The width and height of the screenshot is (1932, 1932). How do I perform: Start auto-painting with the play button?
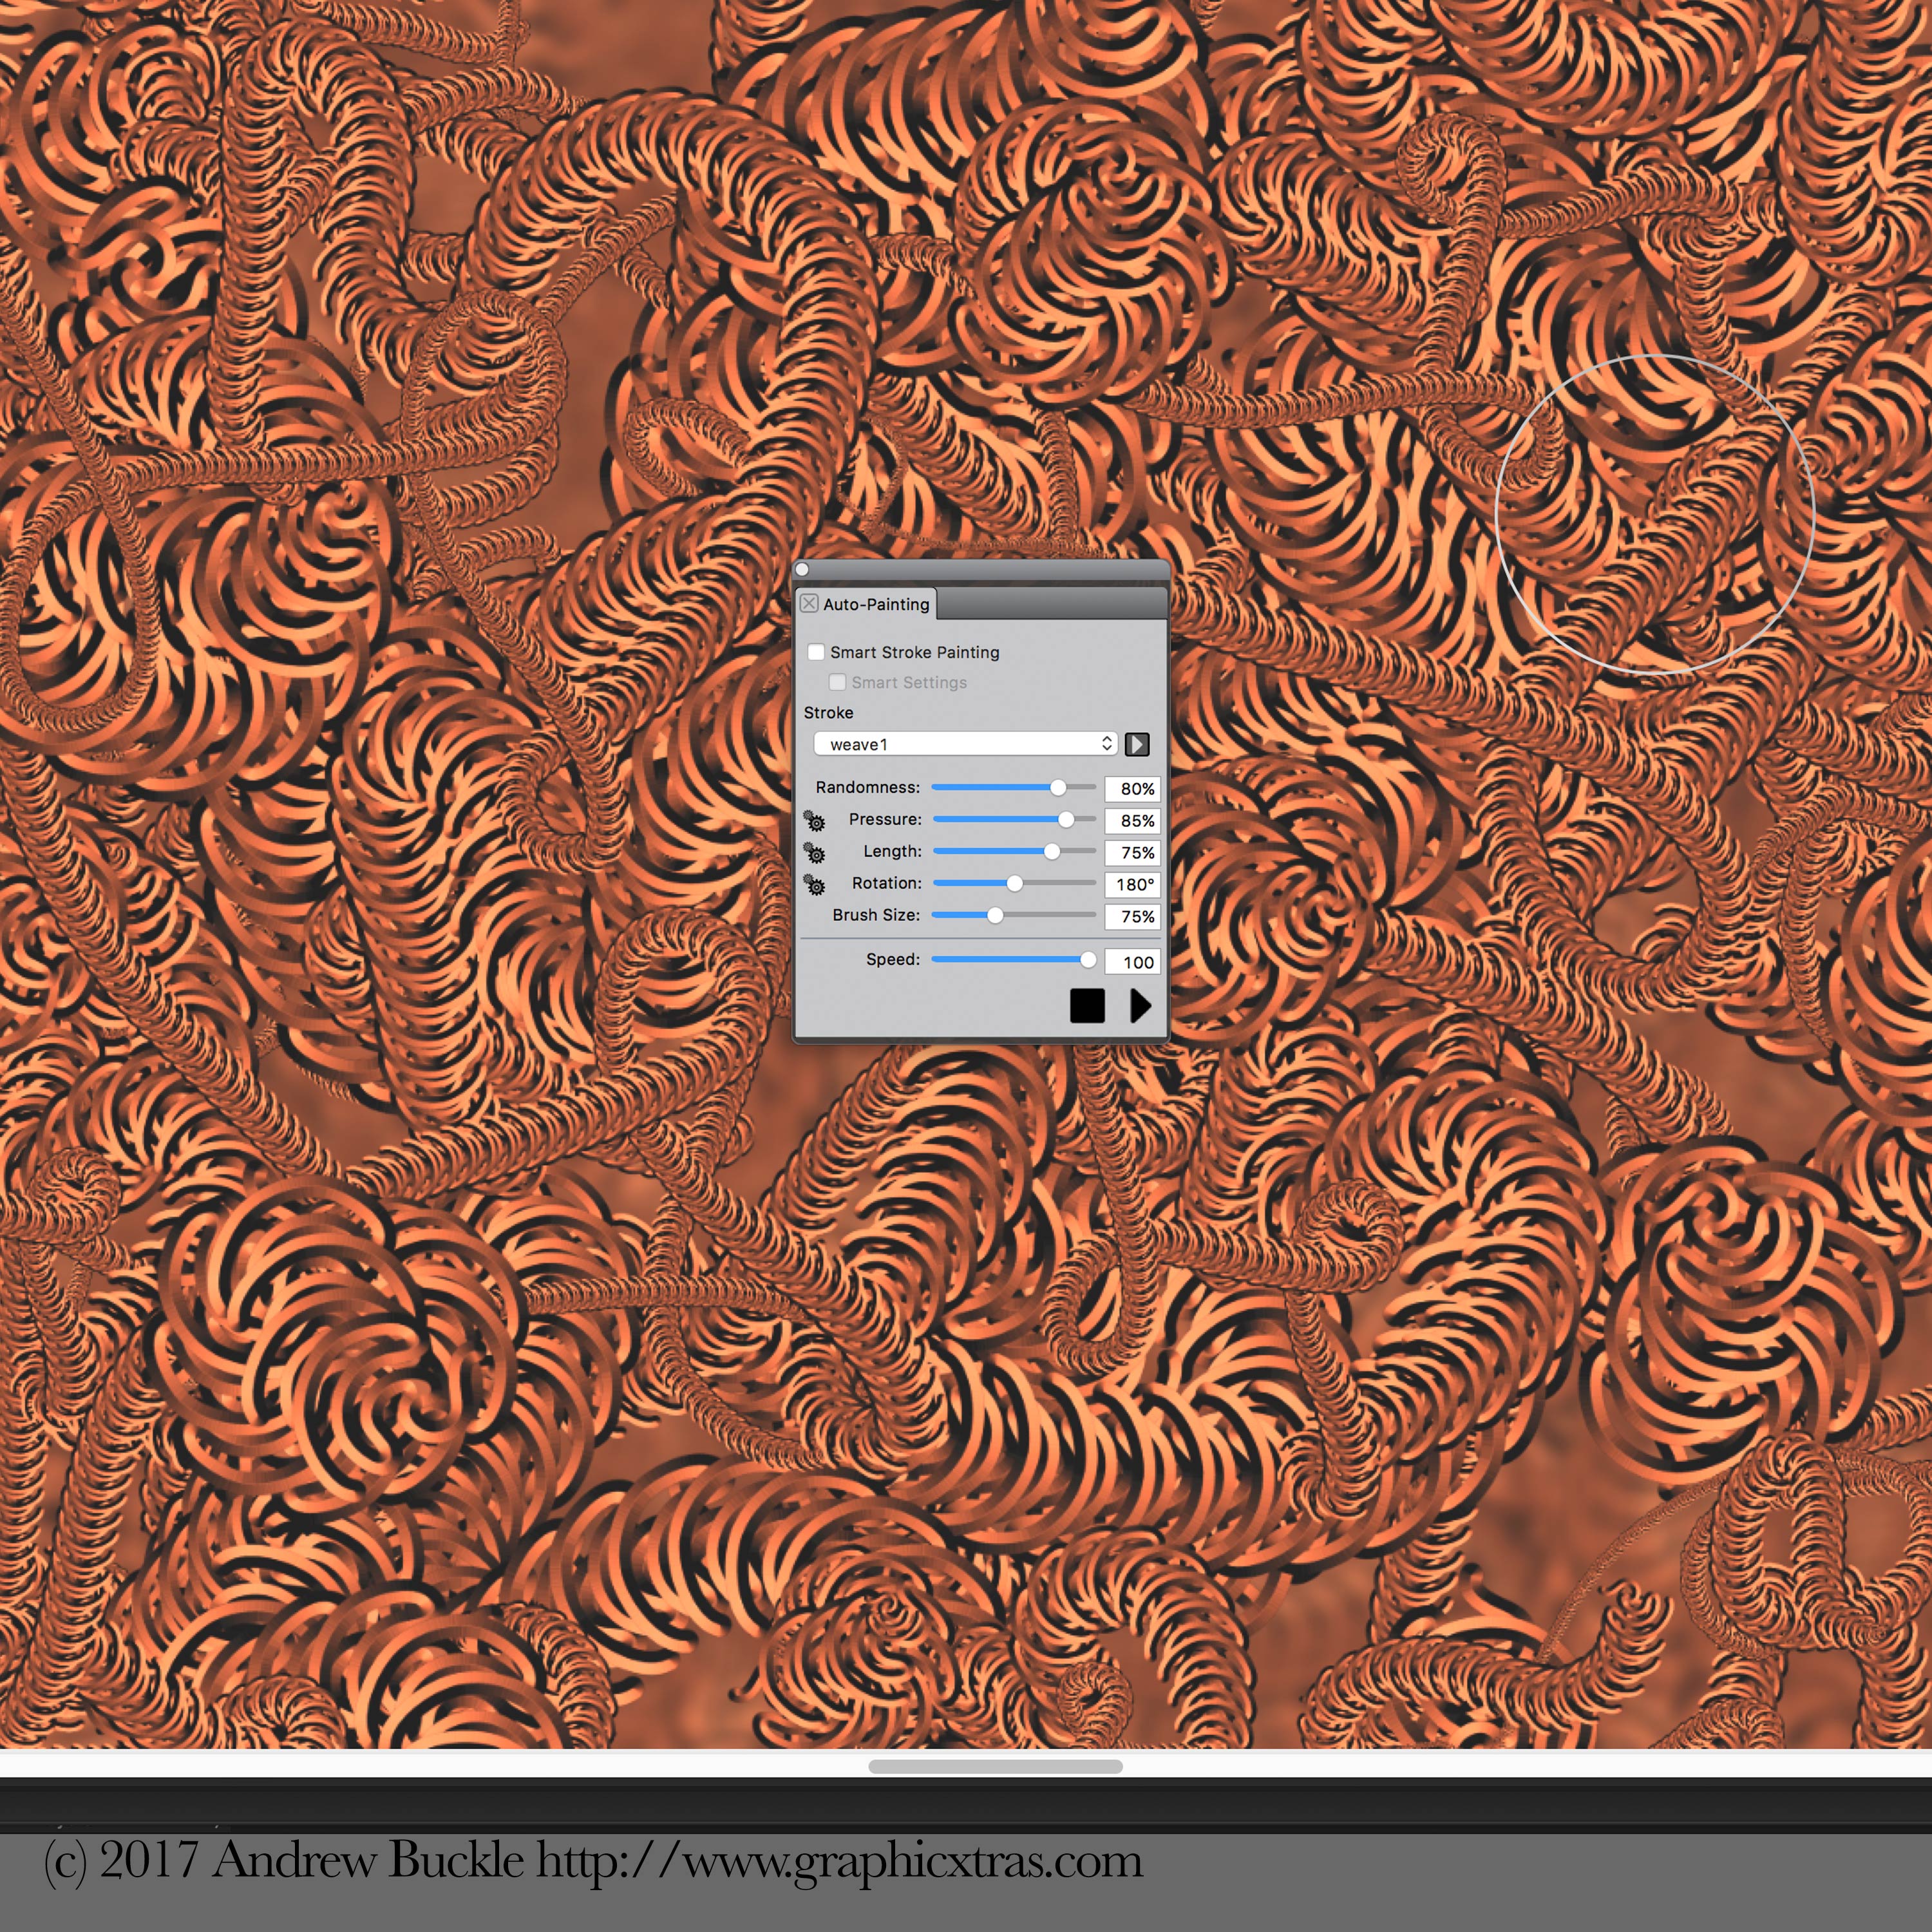[x=1140, y=1006]
